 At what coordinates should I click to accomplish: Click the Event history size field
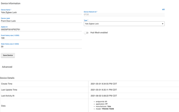[x=42, y=38]
